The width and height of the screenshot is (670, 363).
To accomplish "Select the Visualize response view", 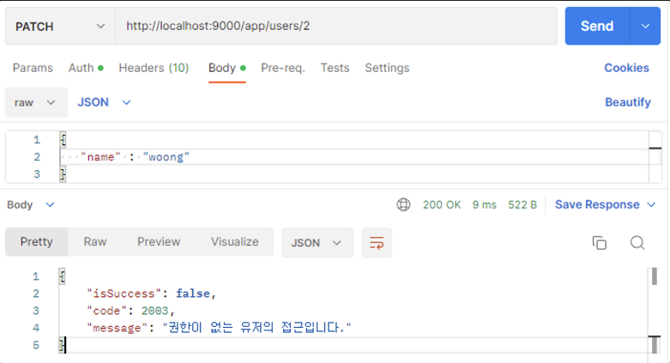I will (x=234, y=242).
